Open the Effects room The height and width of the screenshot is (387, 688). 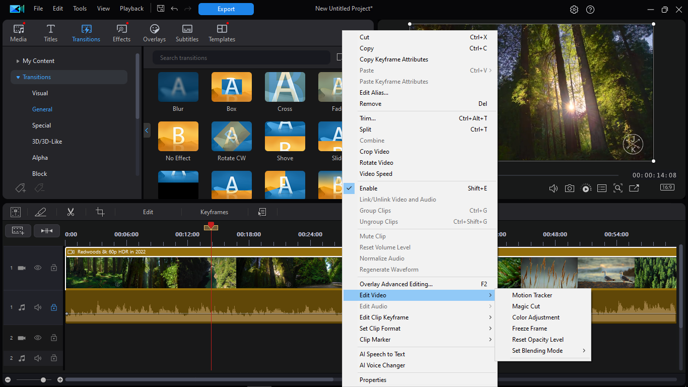(x=121, y=33)
